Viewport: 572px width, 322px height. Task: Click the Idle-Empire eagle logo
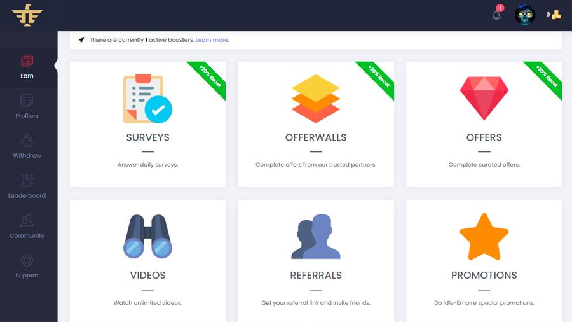[x=27, y=15]
